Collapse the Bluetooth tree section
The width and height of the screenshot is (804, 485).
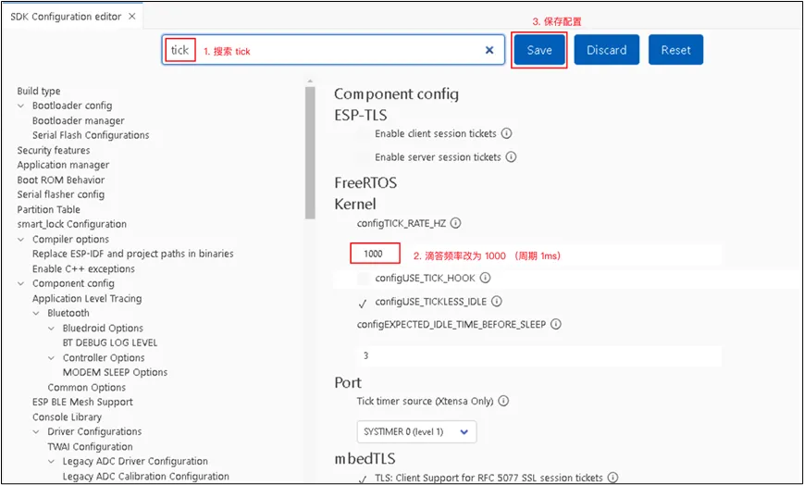[x=37, y=314]
